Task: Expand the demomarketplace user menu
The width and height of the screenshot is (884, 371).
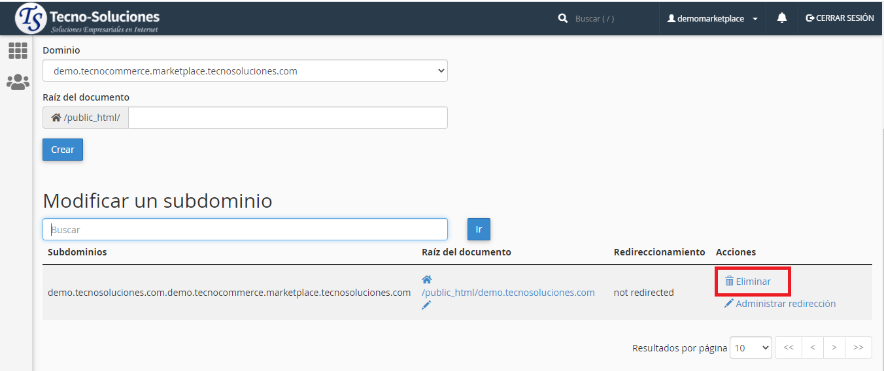Action: (712, 19)
